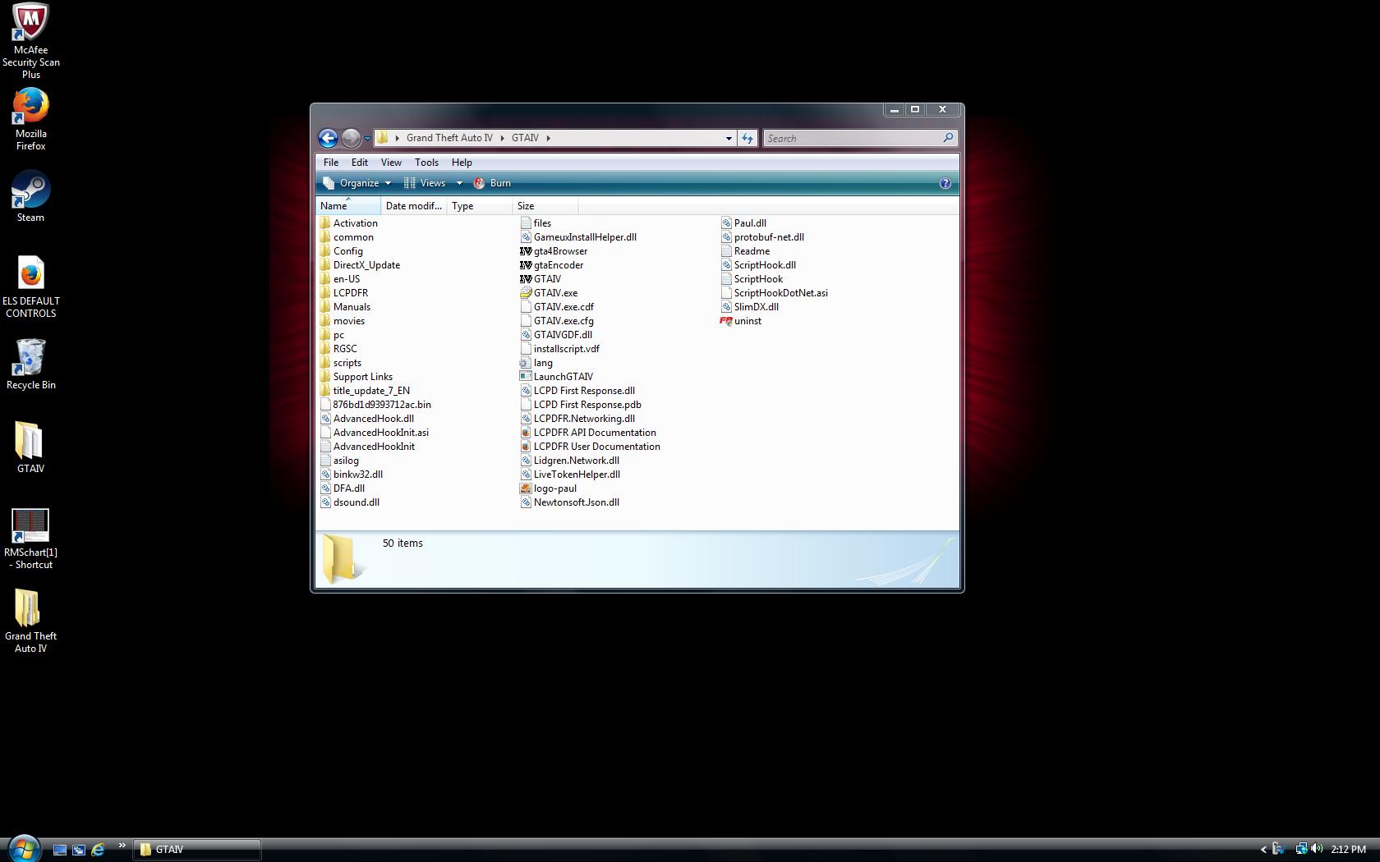Select the Readme file

point(745,251)
